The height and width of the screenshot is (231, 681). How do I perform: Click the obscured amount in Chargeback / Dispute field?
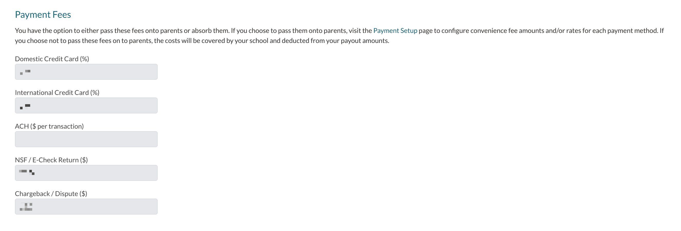pos(26,207)
